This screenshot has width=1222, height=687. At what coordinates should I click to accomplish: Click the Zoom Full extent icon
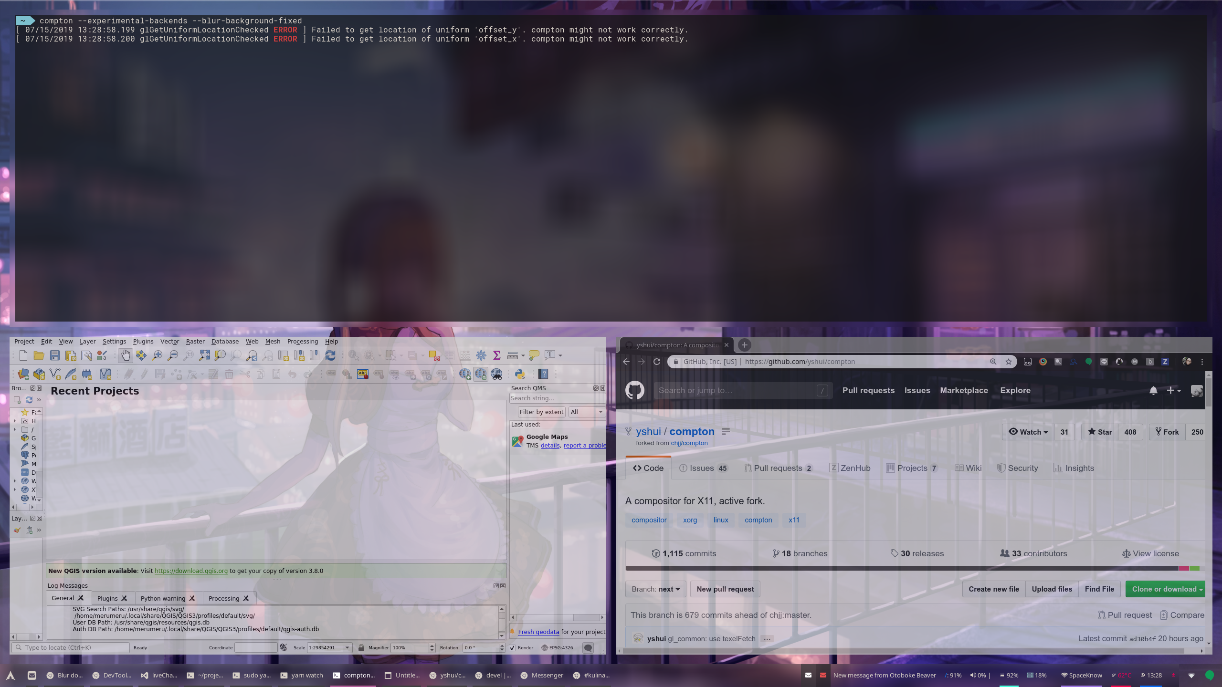tap(204, 355)
